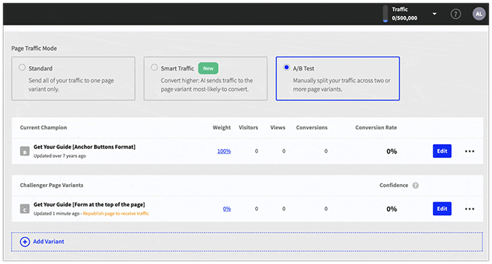Open the AL user avatar menu
The width and height of the screenshot is (492, 264).
(478, 14)
